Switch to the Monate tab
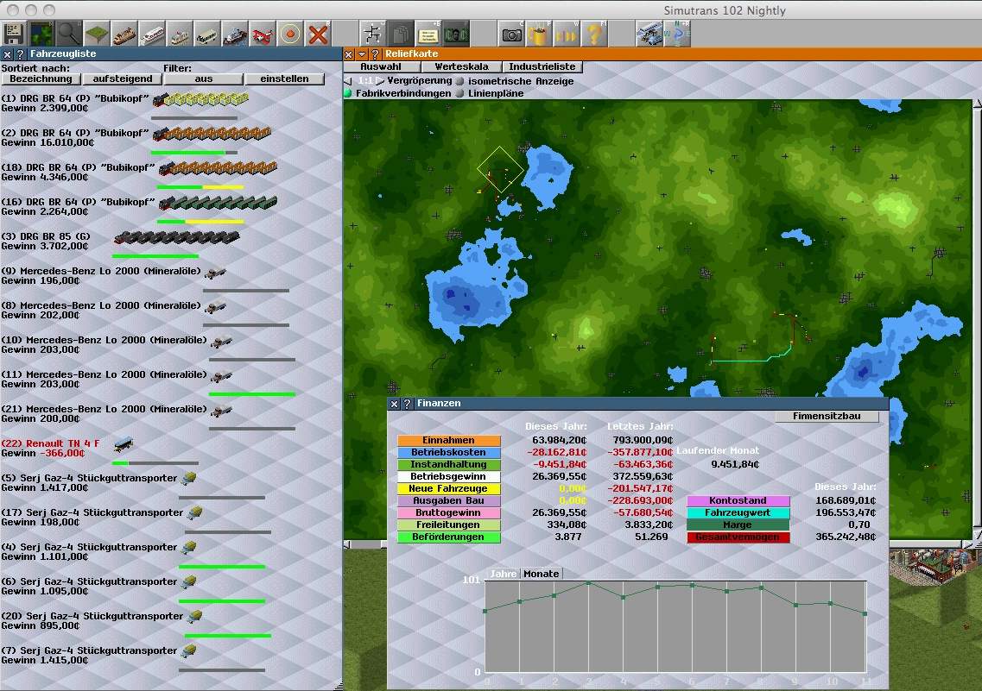 point(542,574)
